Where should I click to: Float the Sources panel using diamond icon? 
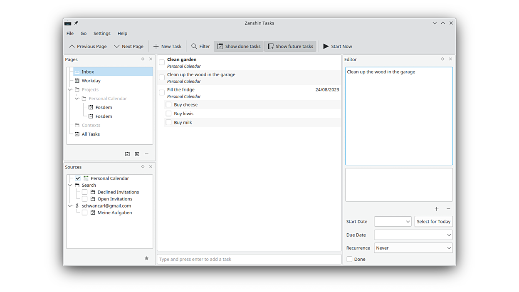point(143,167)
